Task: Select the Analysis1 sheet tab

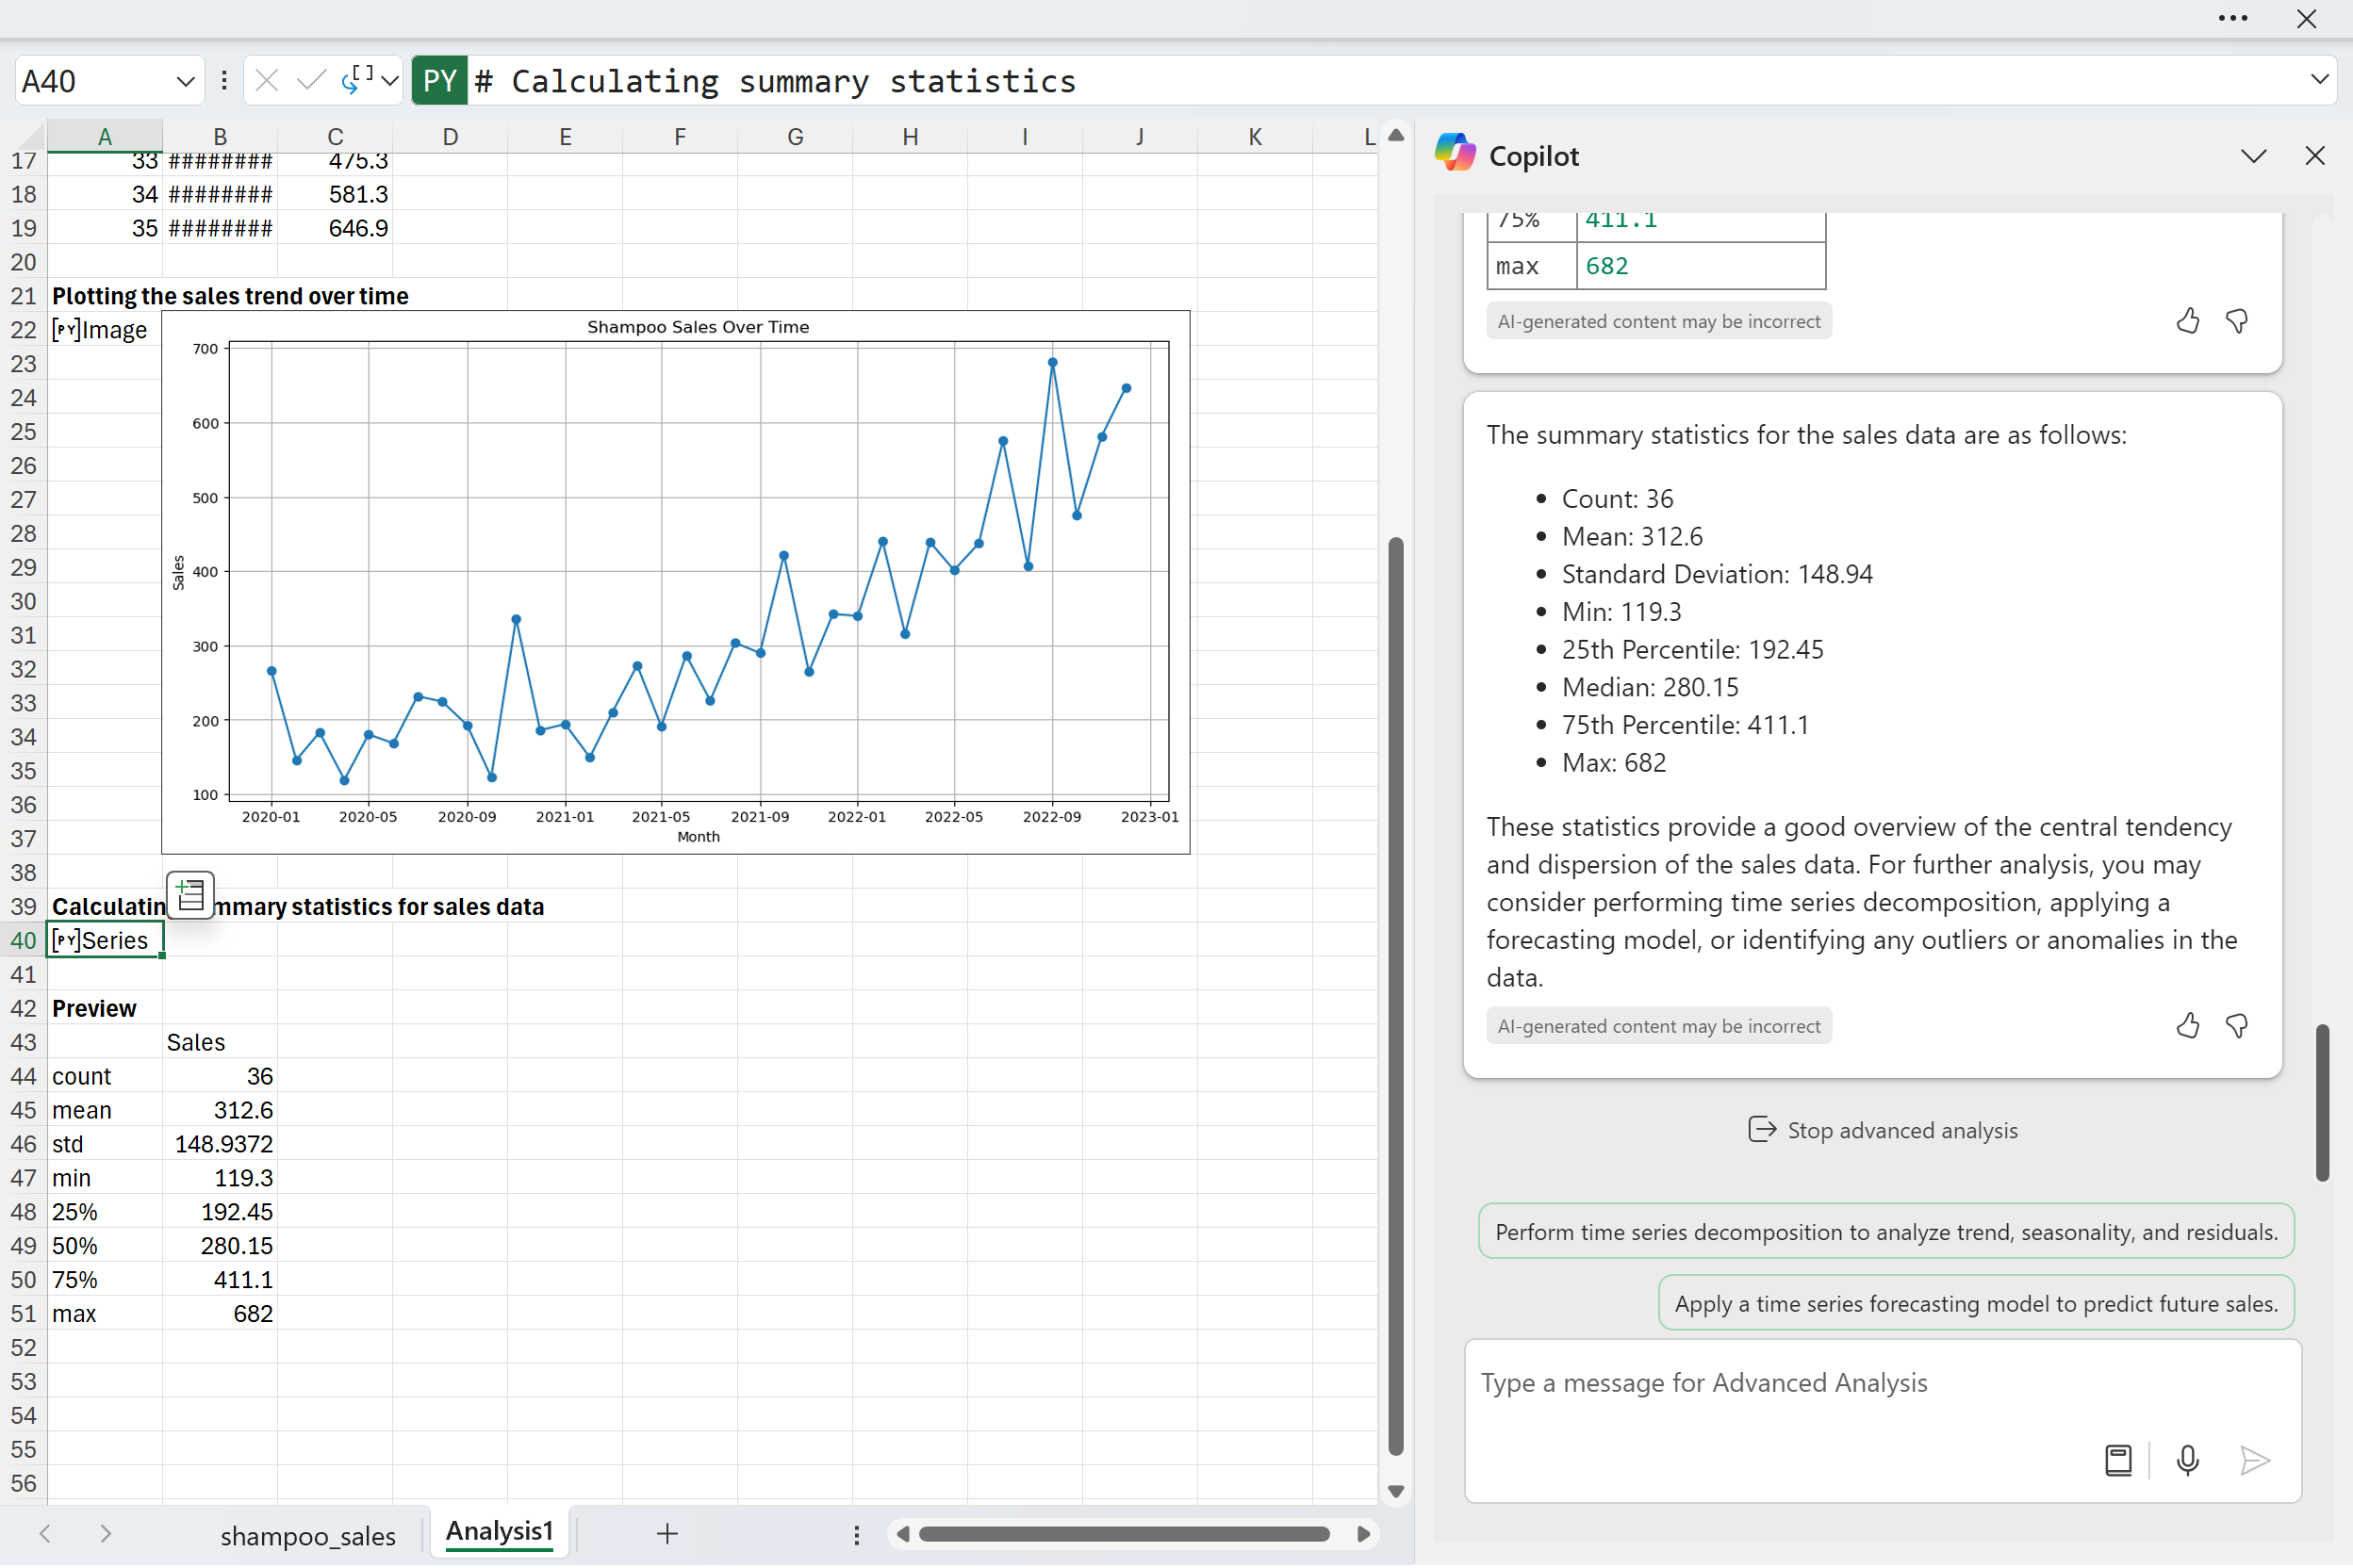Action: click(x=500, y=1532)
